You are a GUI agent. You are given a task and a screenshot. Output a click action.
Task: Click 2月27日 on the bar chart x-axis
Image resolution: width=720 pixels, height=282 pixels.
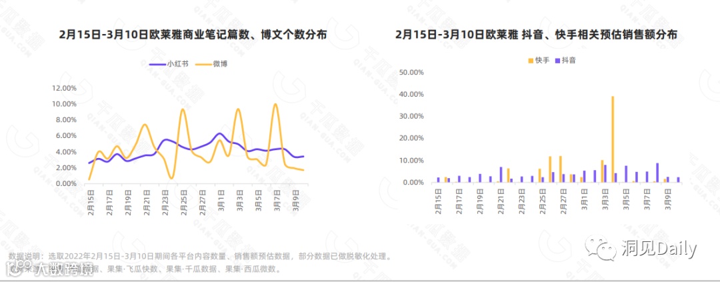click(x=564, y=201)
